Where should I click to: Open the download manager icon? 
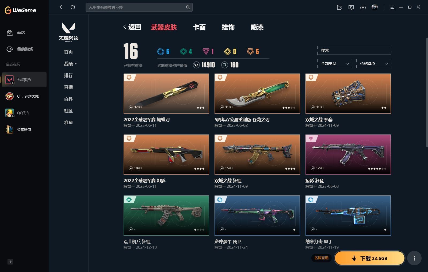363,7
